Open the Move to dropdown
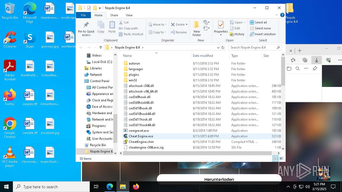This screenshot has width=342, height=192. [158, 25]
